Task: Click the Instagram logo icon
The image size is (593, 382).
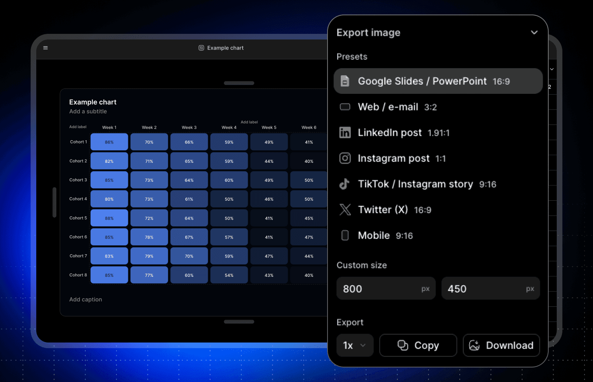Action: pos(345,158)
